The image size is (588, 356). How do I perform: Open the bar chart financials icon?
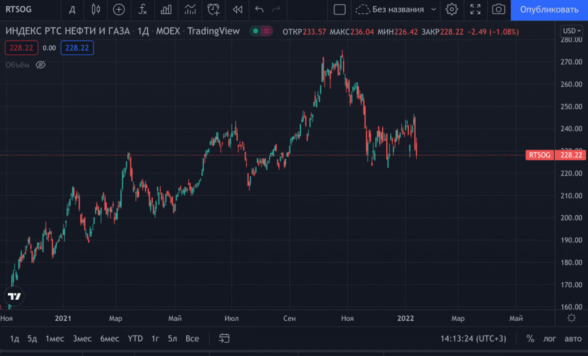tap(166, 9)
